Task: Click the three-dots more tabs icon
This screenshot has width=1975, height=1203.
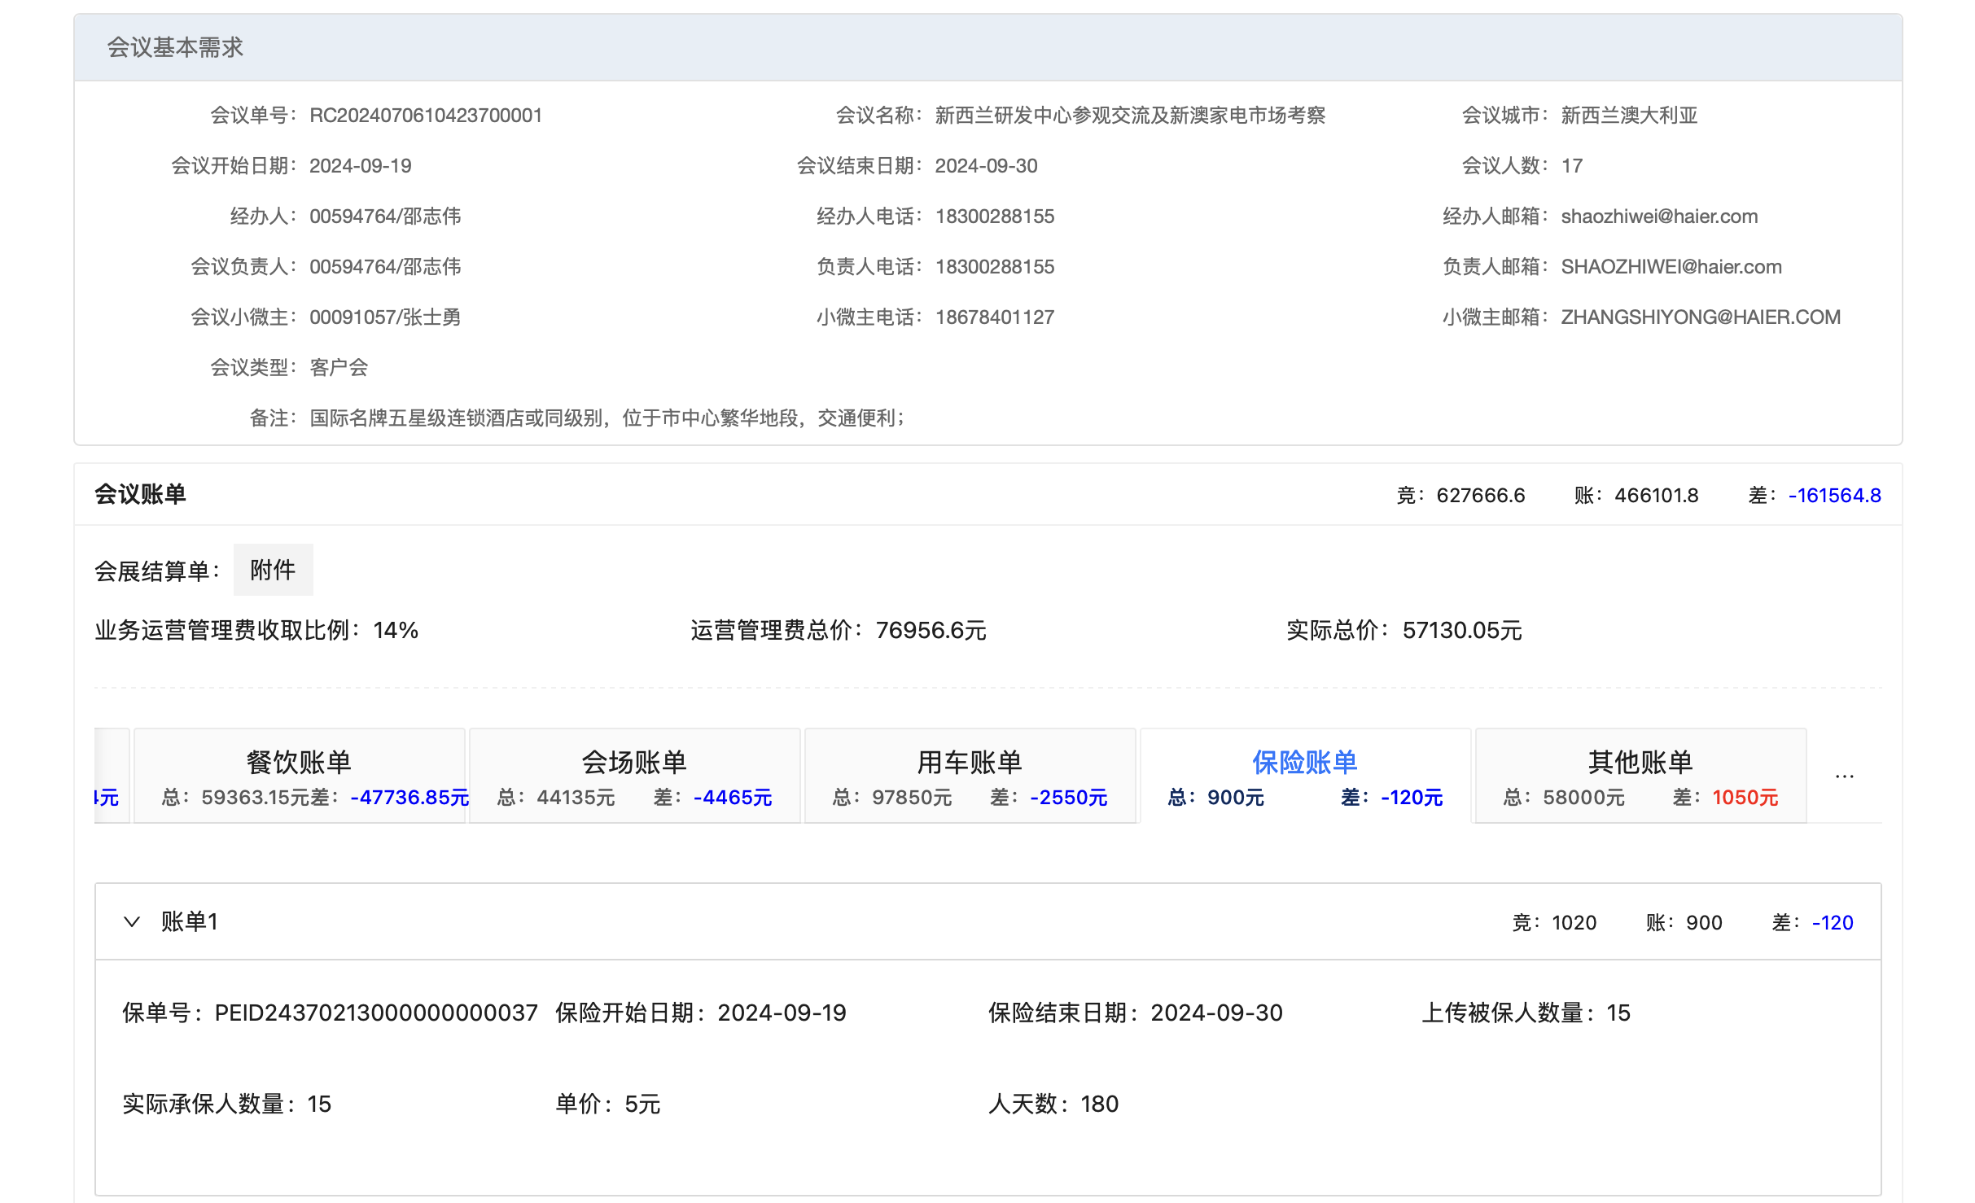Action: (x=1845, y=776)
